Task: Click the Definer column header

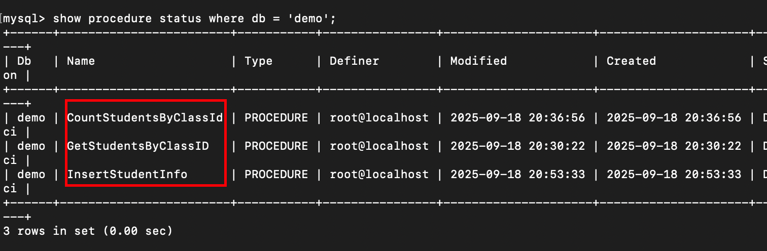Action: click(x=354, y=61)
